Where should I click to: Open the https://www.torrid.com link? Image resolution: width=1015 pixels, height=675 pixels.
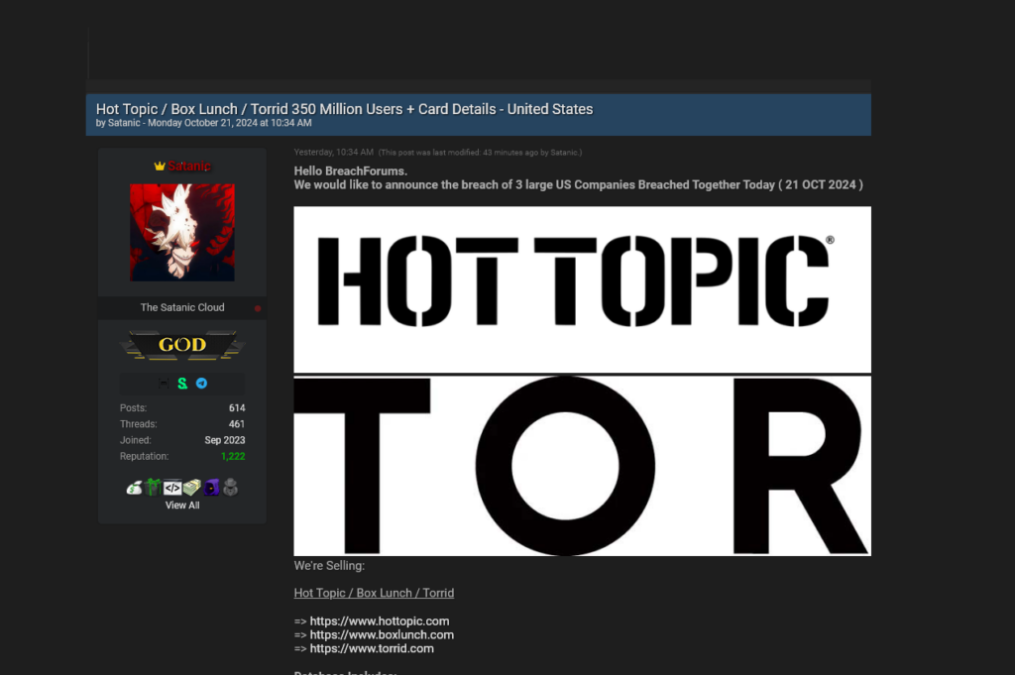pyautogui.click(x=372, y=648)
